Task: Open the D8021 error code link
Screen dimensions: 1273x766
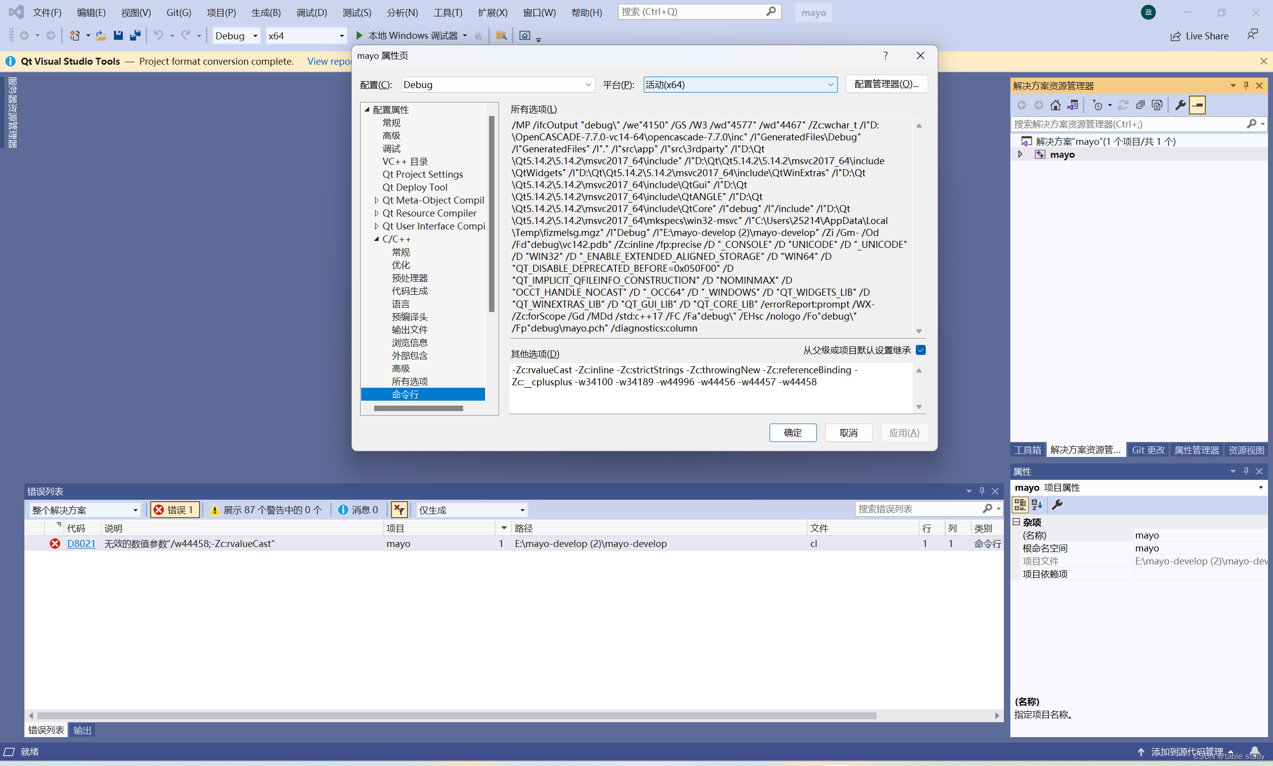Action: (x=81, y=544)
